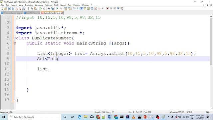Screen dimensions: 213x120
Task: Toggle Show All Characters pilcrow icon
Action: pos(78,9)
